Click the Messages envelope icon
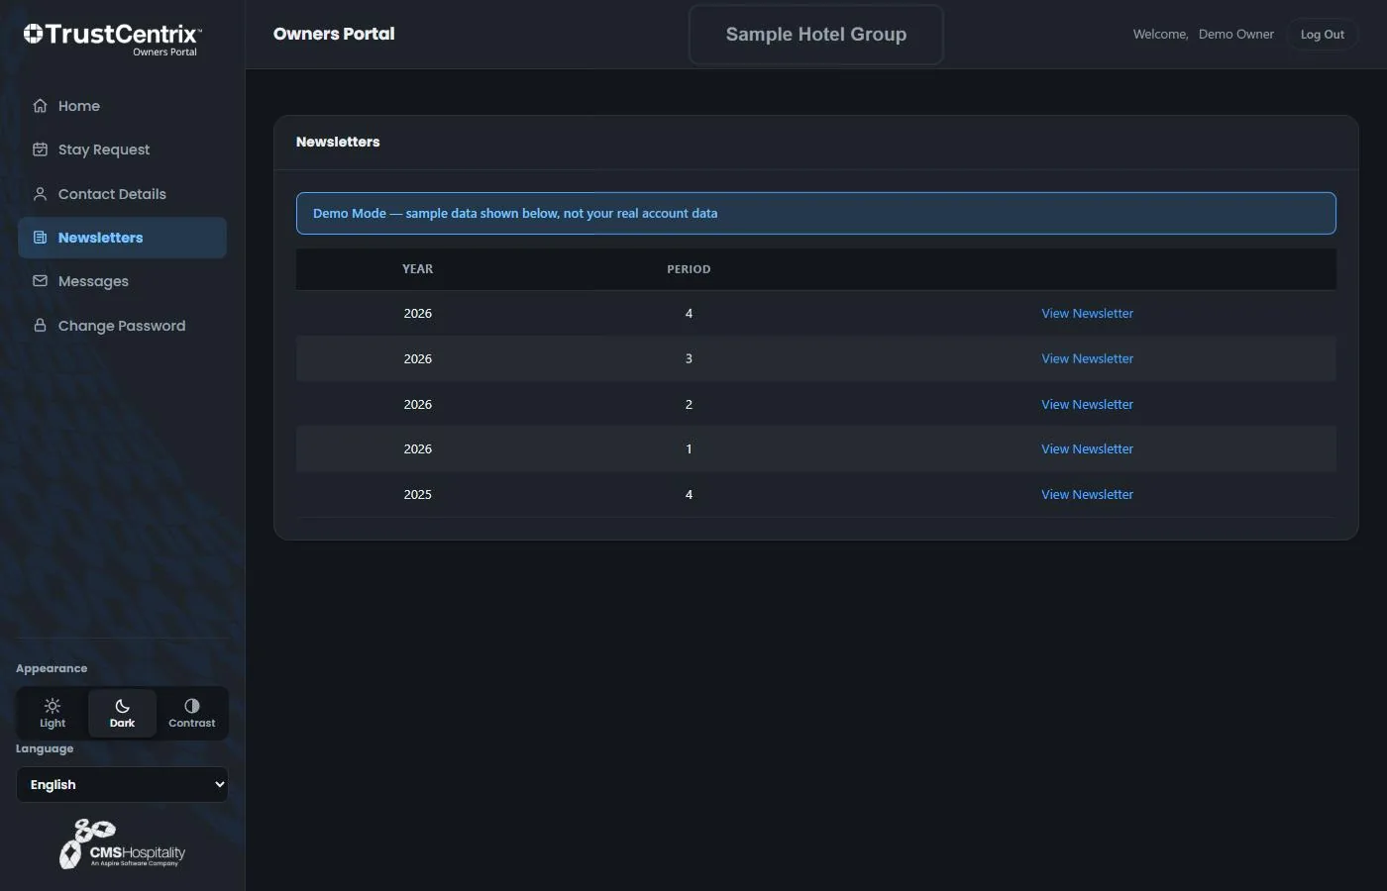Screen dimensions: 1387x891 click(40, 281)
